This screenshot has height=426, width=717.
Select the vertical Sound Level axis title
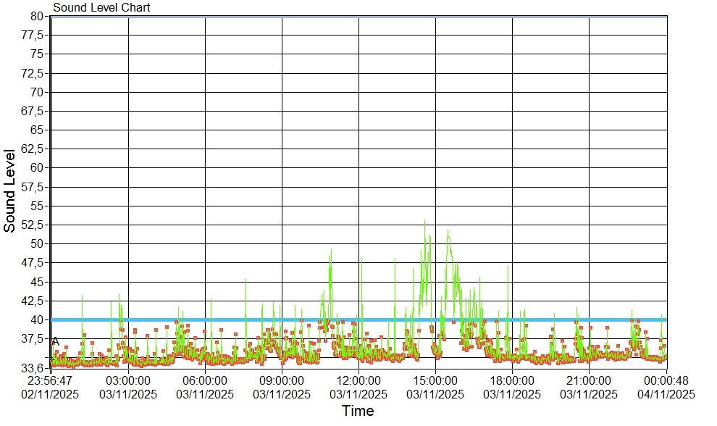coord(10,191)
